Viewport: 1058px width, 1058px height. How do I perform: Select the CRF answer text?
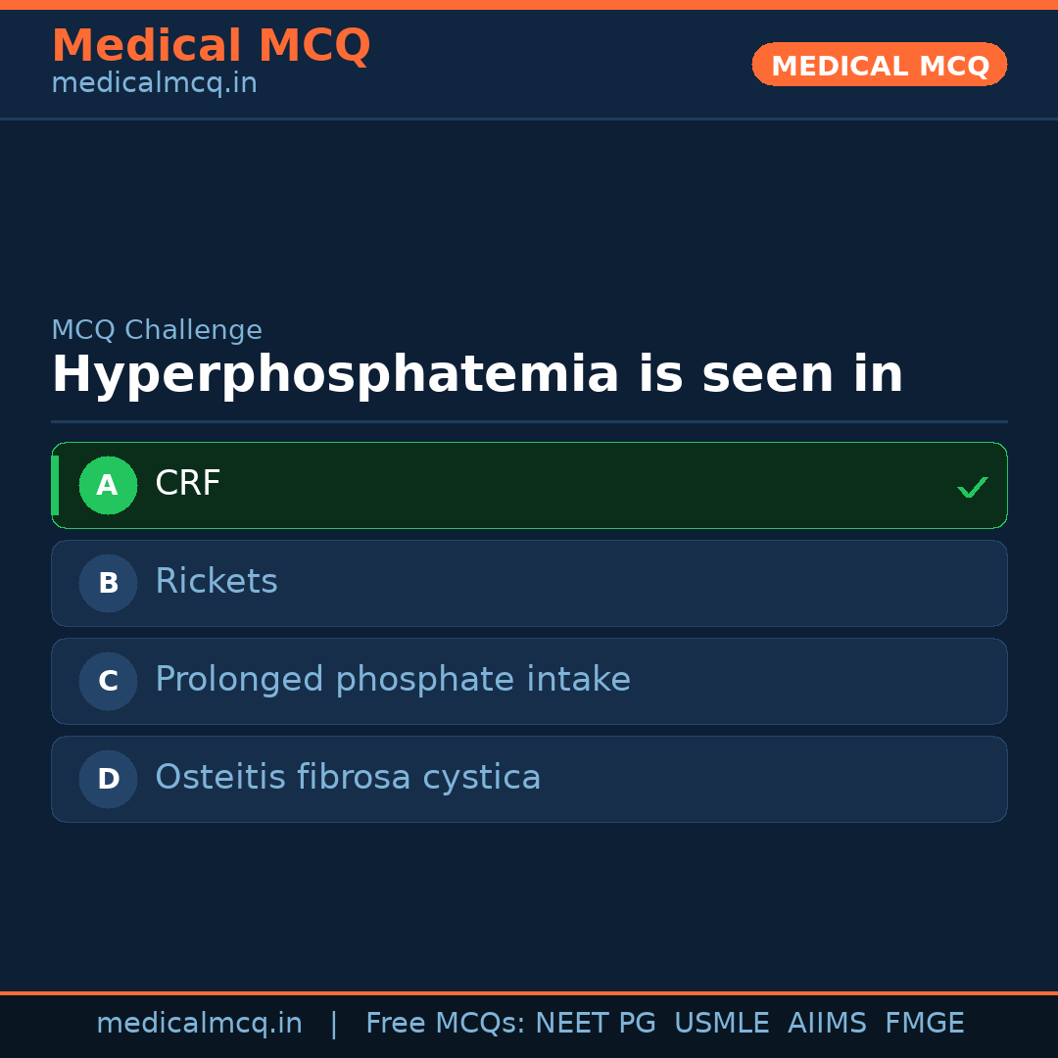[x=188, y=484]
